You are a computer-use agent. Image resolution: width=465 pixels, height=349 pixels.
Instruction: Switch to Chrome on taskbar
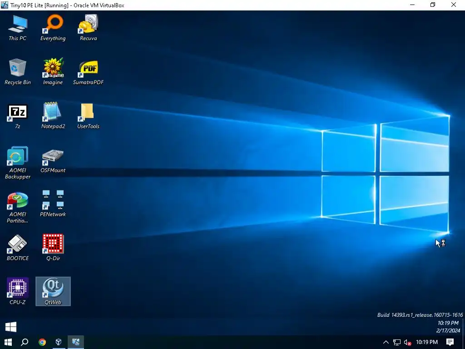(42, 342)
